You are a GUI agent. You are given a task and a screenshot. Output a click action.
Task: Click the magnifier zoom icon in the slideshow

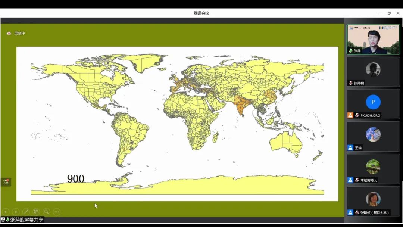46,212
